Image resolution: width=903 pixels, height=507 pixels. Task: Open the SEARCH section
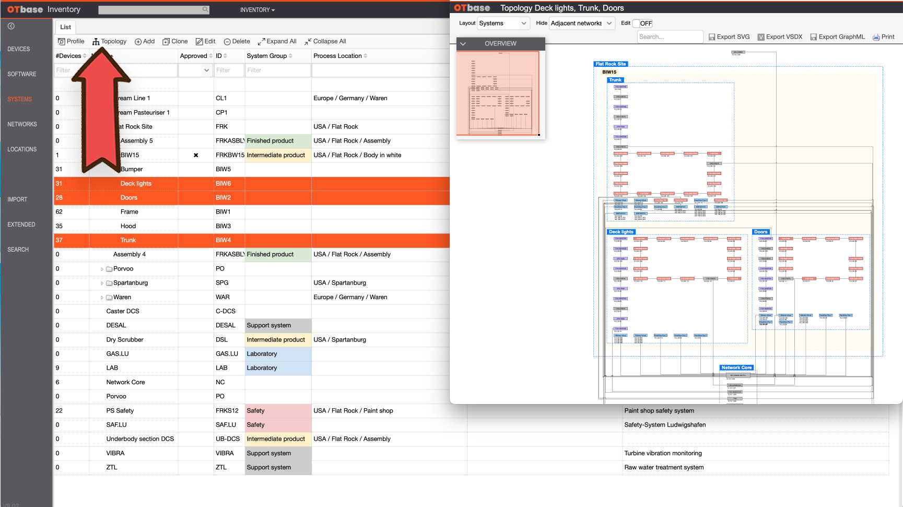click(x=18, y=250)
